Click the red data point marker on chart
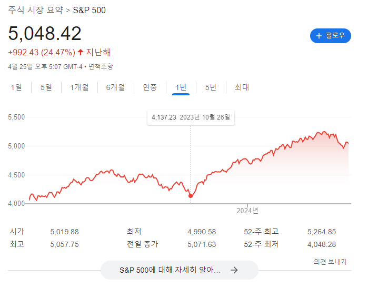 [191, 196]
